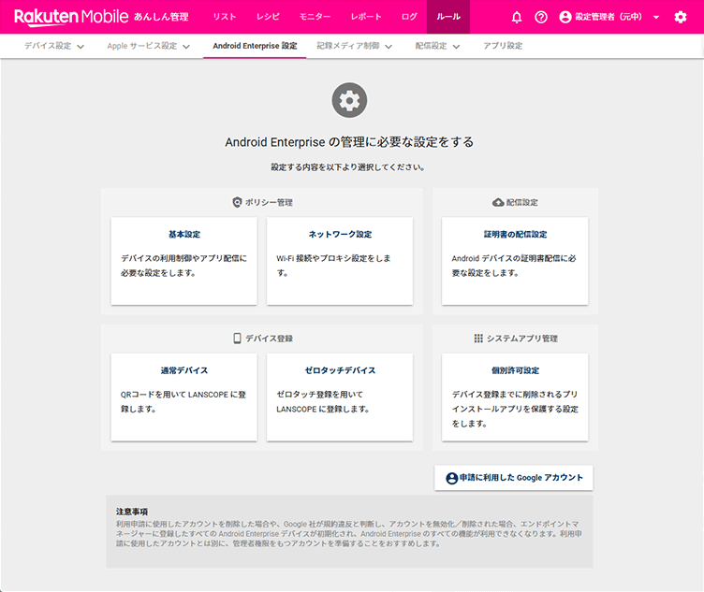Viewport: 704px width, 592px height.
Task: Click the 設定管理者 user name
Action: [x=609, y=17]
